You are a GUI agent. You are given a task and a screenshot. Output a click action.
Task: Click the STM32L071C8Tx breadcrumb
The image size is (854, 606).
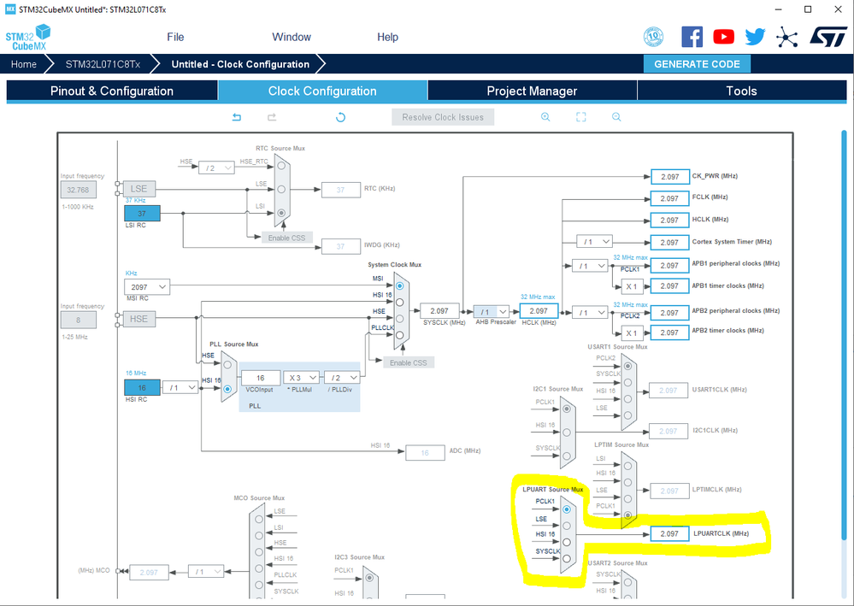coord(103,64)
